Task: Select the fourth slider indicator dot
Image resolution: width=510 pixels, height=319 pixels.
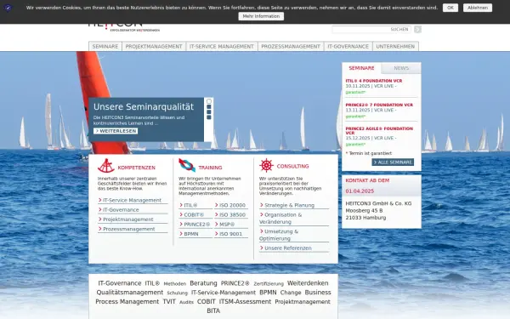Action: pyautogui.click(x=209, y=117)
